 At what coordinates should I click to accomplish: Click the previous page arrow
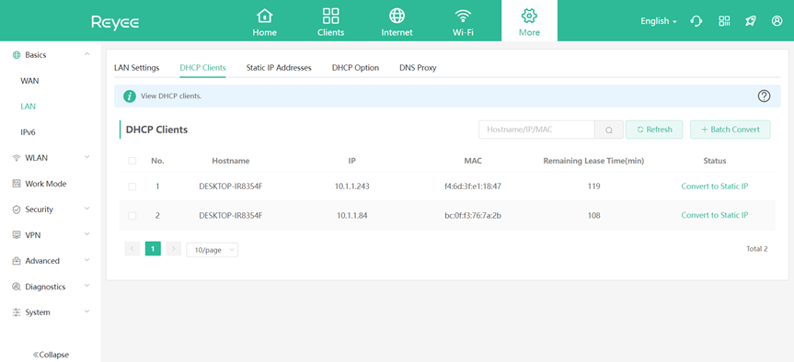pos(132,249)
